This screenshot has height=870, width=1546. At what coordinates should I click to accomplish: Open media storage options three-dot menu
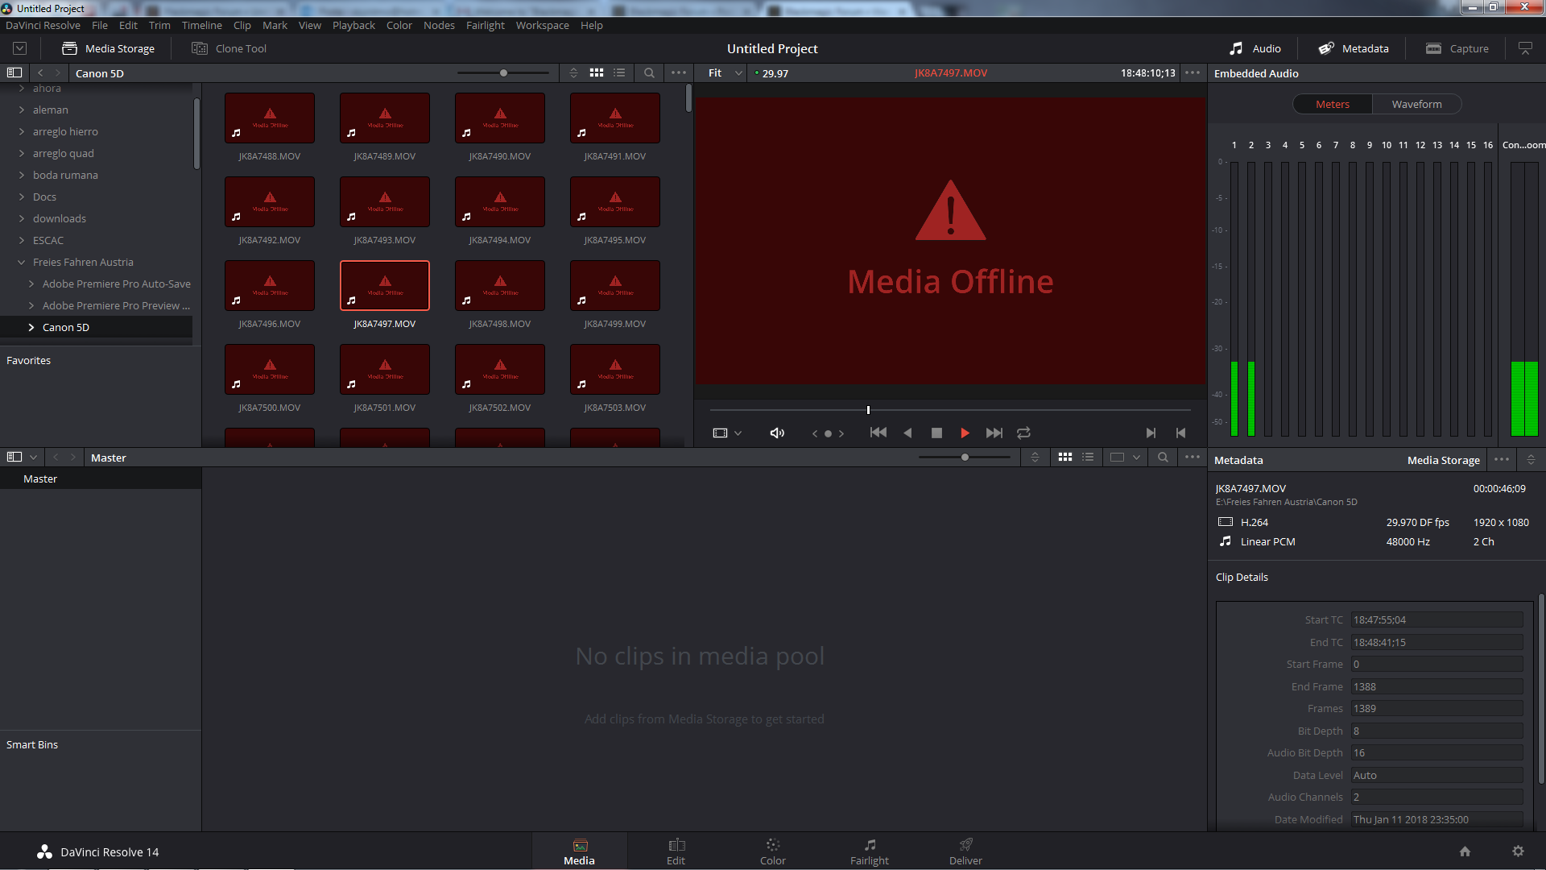click(x=679, y=72)
